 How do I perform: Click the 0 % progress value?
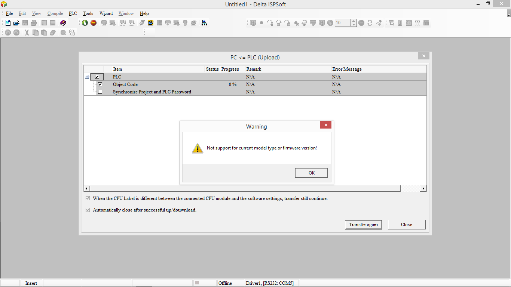pyautogui.click(x=233, y=84)
